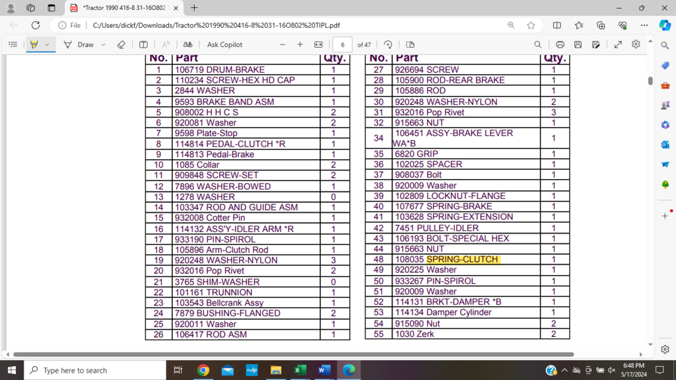Open Excel from the taskbar
Viewport: 676px width, 380px height.
(x=300, y=370)
